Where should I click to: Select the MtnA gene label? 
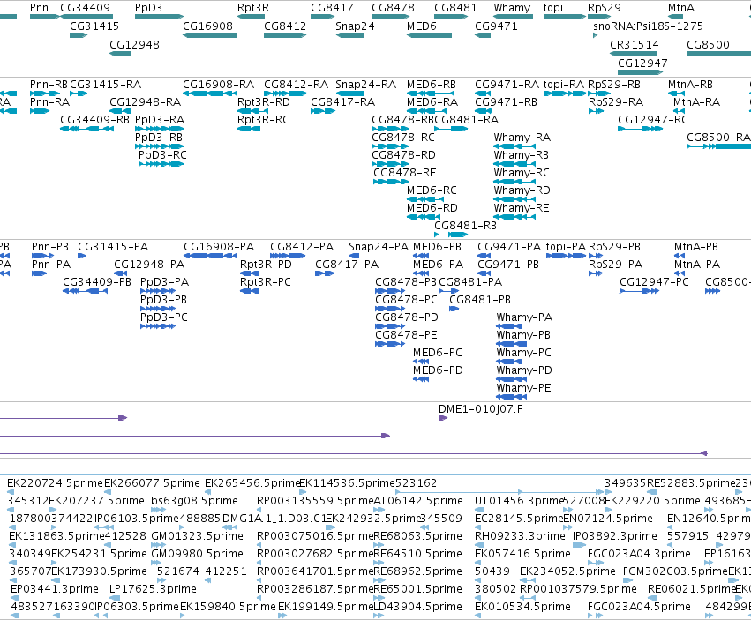pyautogui.click(x=681, y=8)
